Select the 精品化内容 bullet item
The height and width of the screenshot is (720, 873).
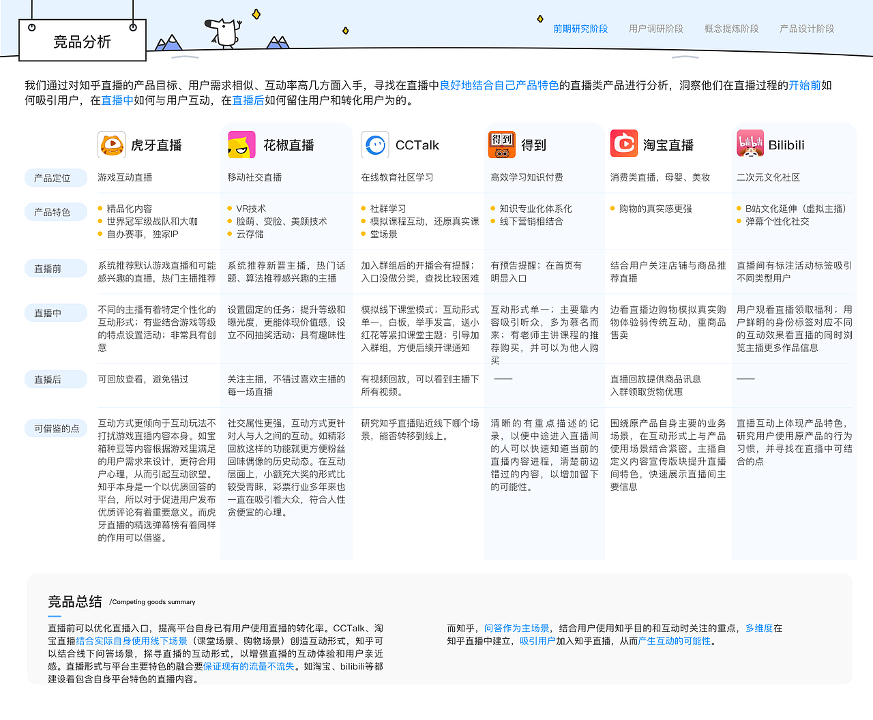[130, 209]
